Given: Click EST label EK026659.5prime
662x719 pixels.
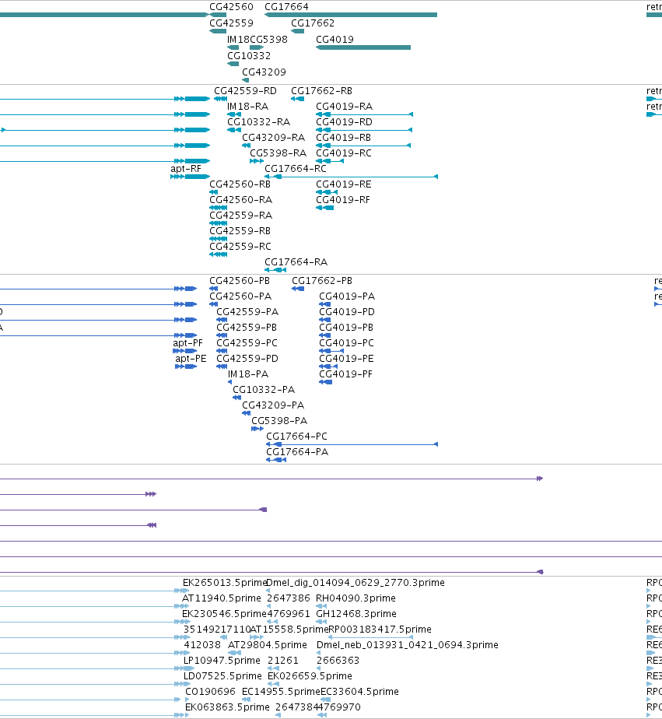Looking at the screenshot, I should 310,676.
